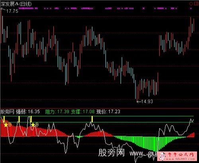Click the first yellow signal bar in indicator
Image resolution: width=199 pixels, height=163 pixels.
click(4, 119)
